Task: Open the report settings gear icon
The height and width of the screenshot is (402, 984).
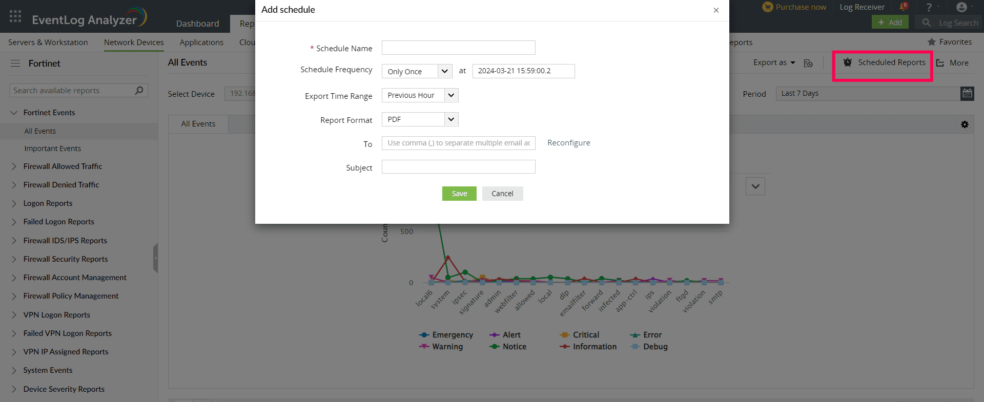Action: 965,124
